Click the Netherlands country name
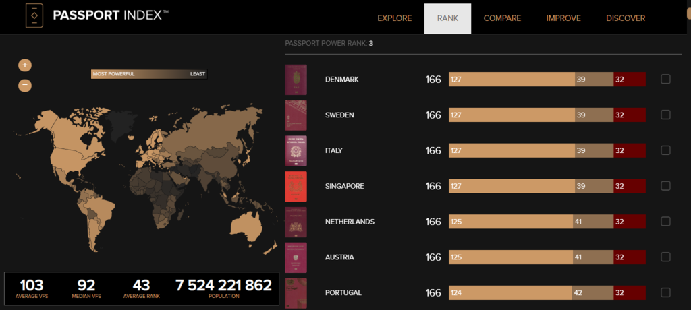Screen dimensions: 691x310 (350, 222)
